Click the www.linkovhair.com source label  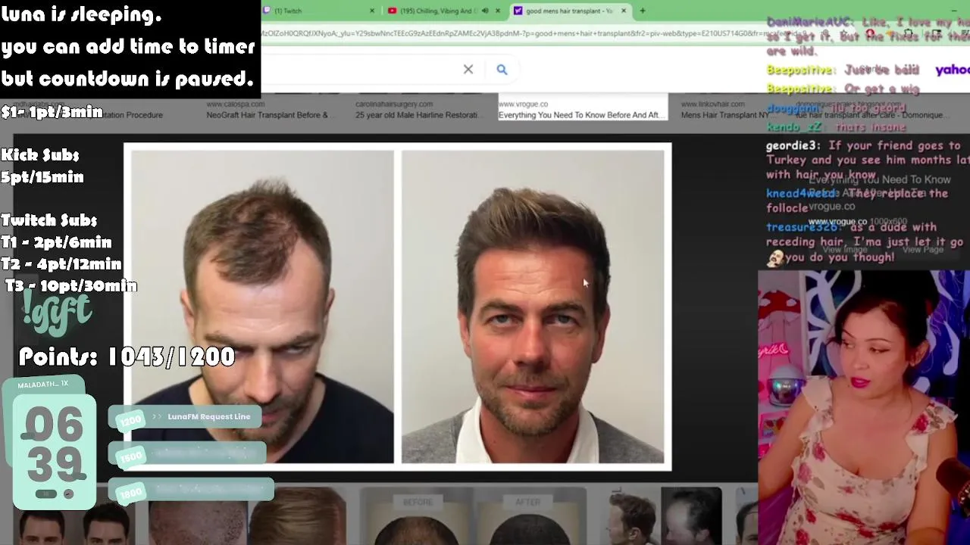tap(712, 104)
